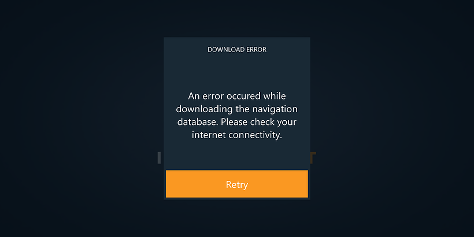Viewport: 474px width, 237px height.
Task: Click the word 'Retry' on the button
Action: 237,185
